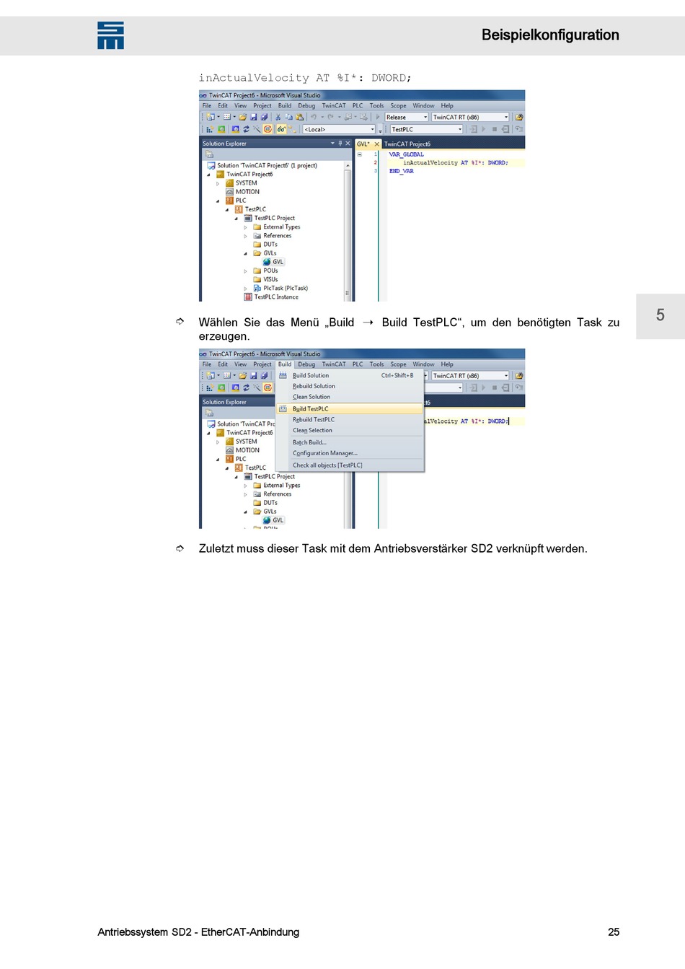Click Redo arrow in first screenshot toolbar
The image size is (685, 969).
(x=330, y=117)
